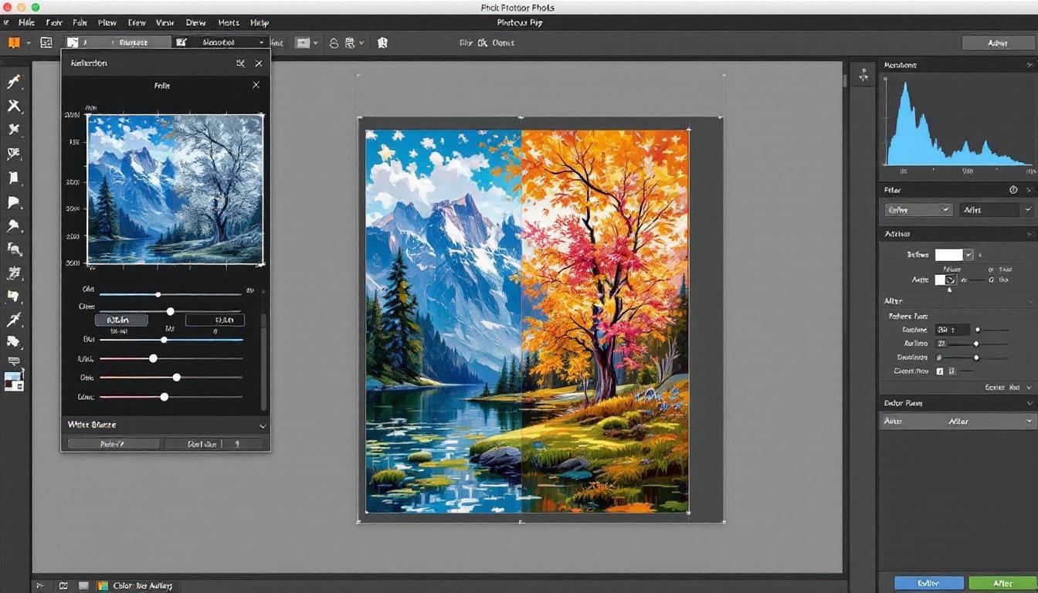Toggle the highlighted left button below the second slider
Viewport: 1038px width, 593px height.
tap(121, 320)
